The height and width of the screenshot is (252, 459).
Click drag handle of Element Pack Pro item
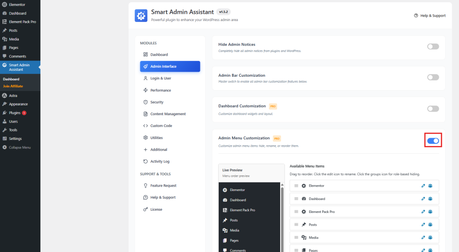[296, 212]
